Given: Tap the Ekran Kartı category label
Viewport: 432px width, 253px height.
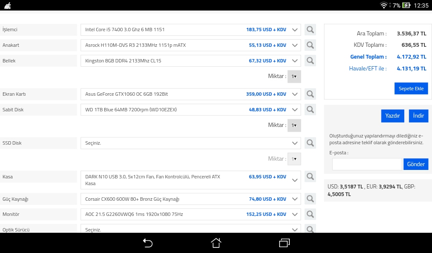Looking at the screenshot, I should pyautogui.click(x=14, y=94).
